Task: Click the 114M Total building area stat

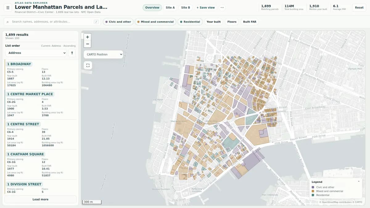Action: tap(294, 7)
